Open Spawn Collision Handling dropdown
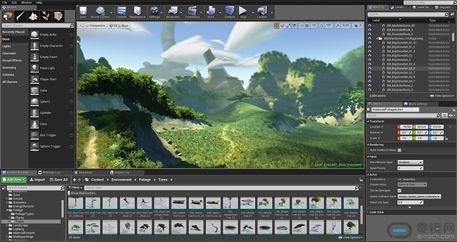The width and height of the screenshot is (457, 242). point(419,196)
